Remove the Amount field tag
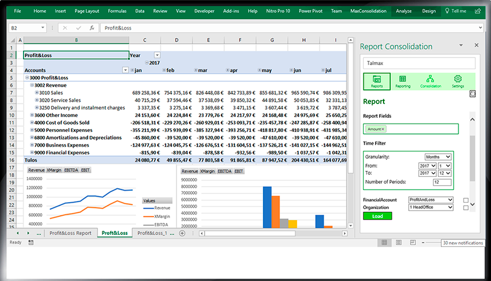 tap(382, 129)
